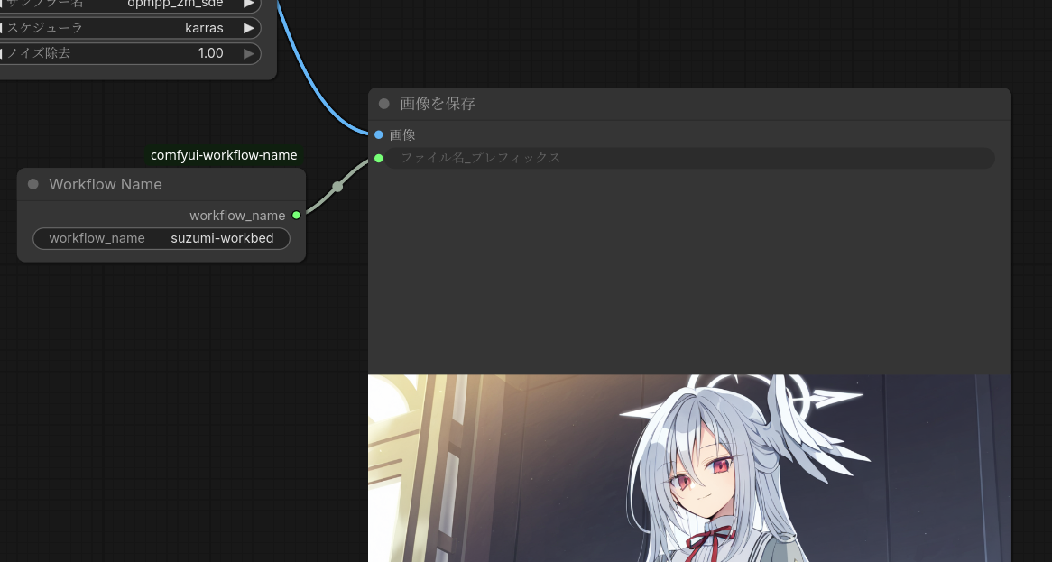This screenshot has width=1052, height=562.
Task: Advance the sampler name dpmpp_2m_sde with right arrow
Action: (249, 4)
